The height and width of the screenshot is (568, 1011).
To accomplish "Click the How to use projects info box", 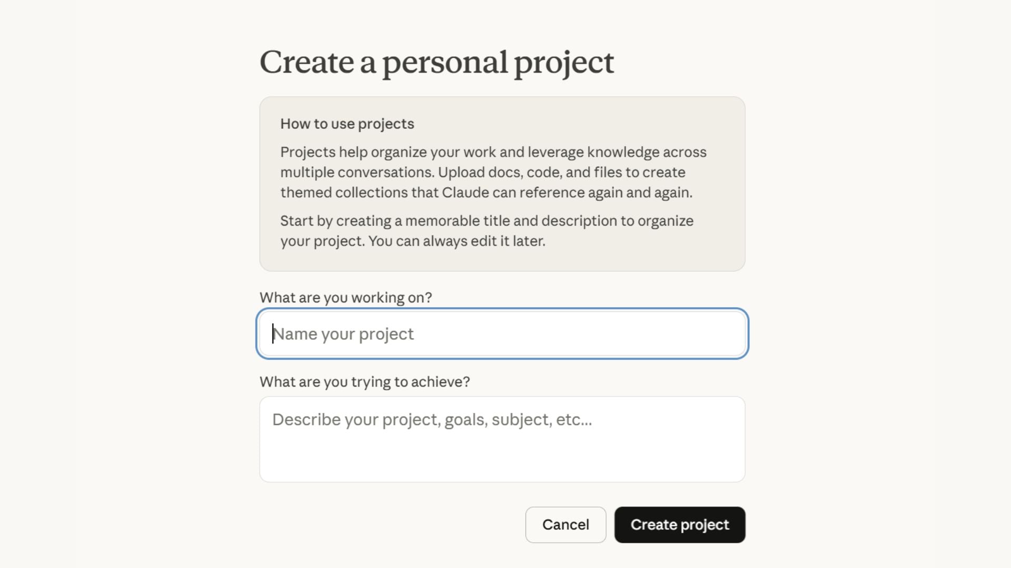I will point(502,183).
